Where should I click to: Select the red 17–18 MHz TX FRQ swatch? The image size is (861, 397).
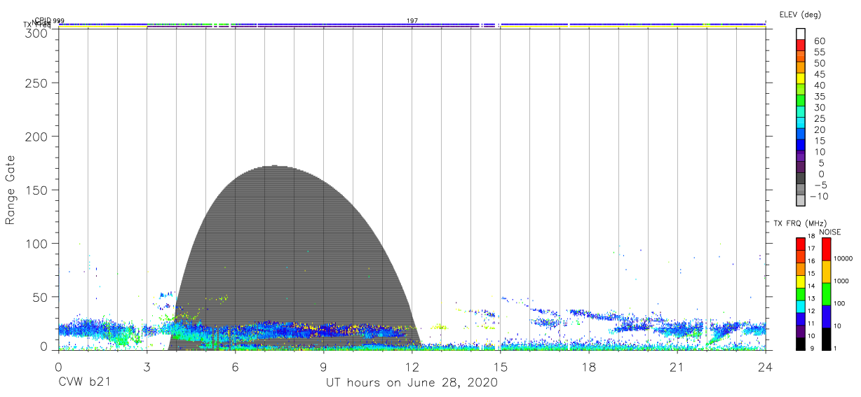click(x=801, y=244)
